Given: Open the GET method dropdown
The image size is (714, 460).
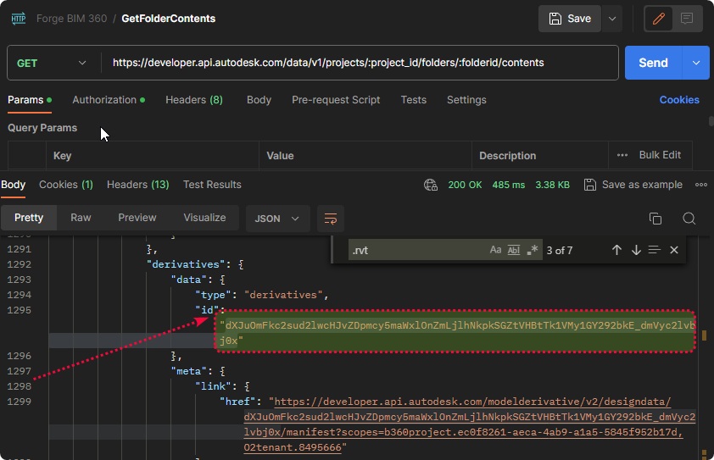Looking at the screenshot, I should (x=51, y=63).
